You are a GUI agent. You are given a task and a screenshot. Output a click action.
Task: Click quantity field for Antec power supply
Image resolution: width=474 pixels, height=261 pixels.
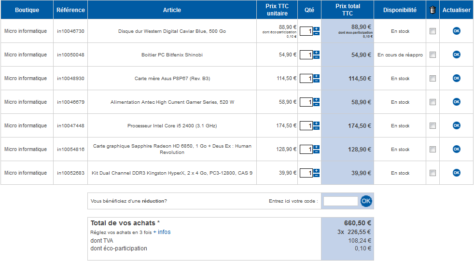306,102
